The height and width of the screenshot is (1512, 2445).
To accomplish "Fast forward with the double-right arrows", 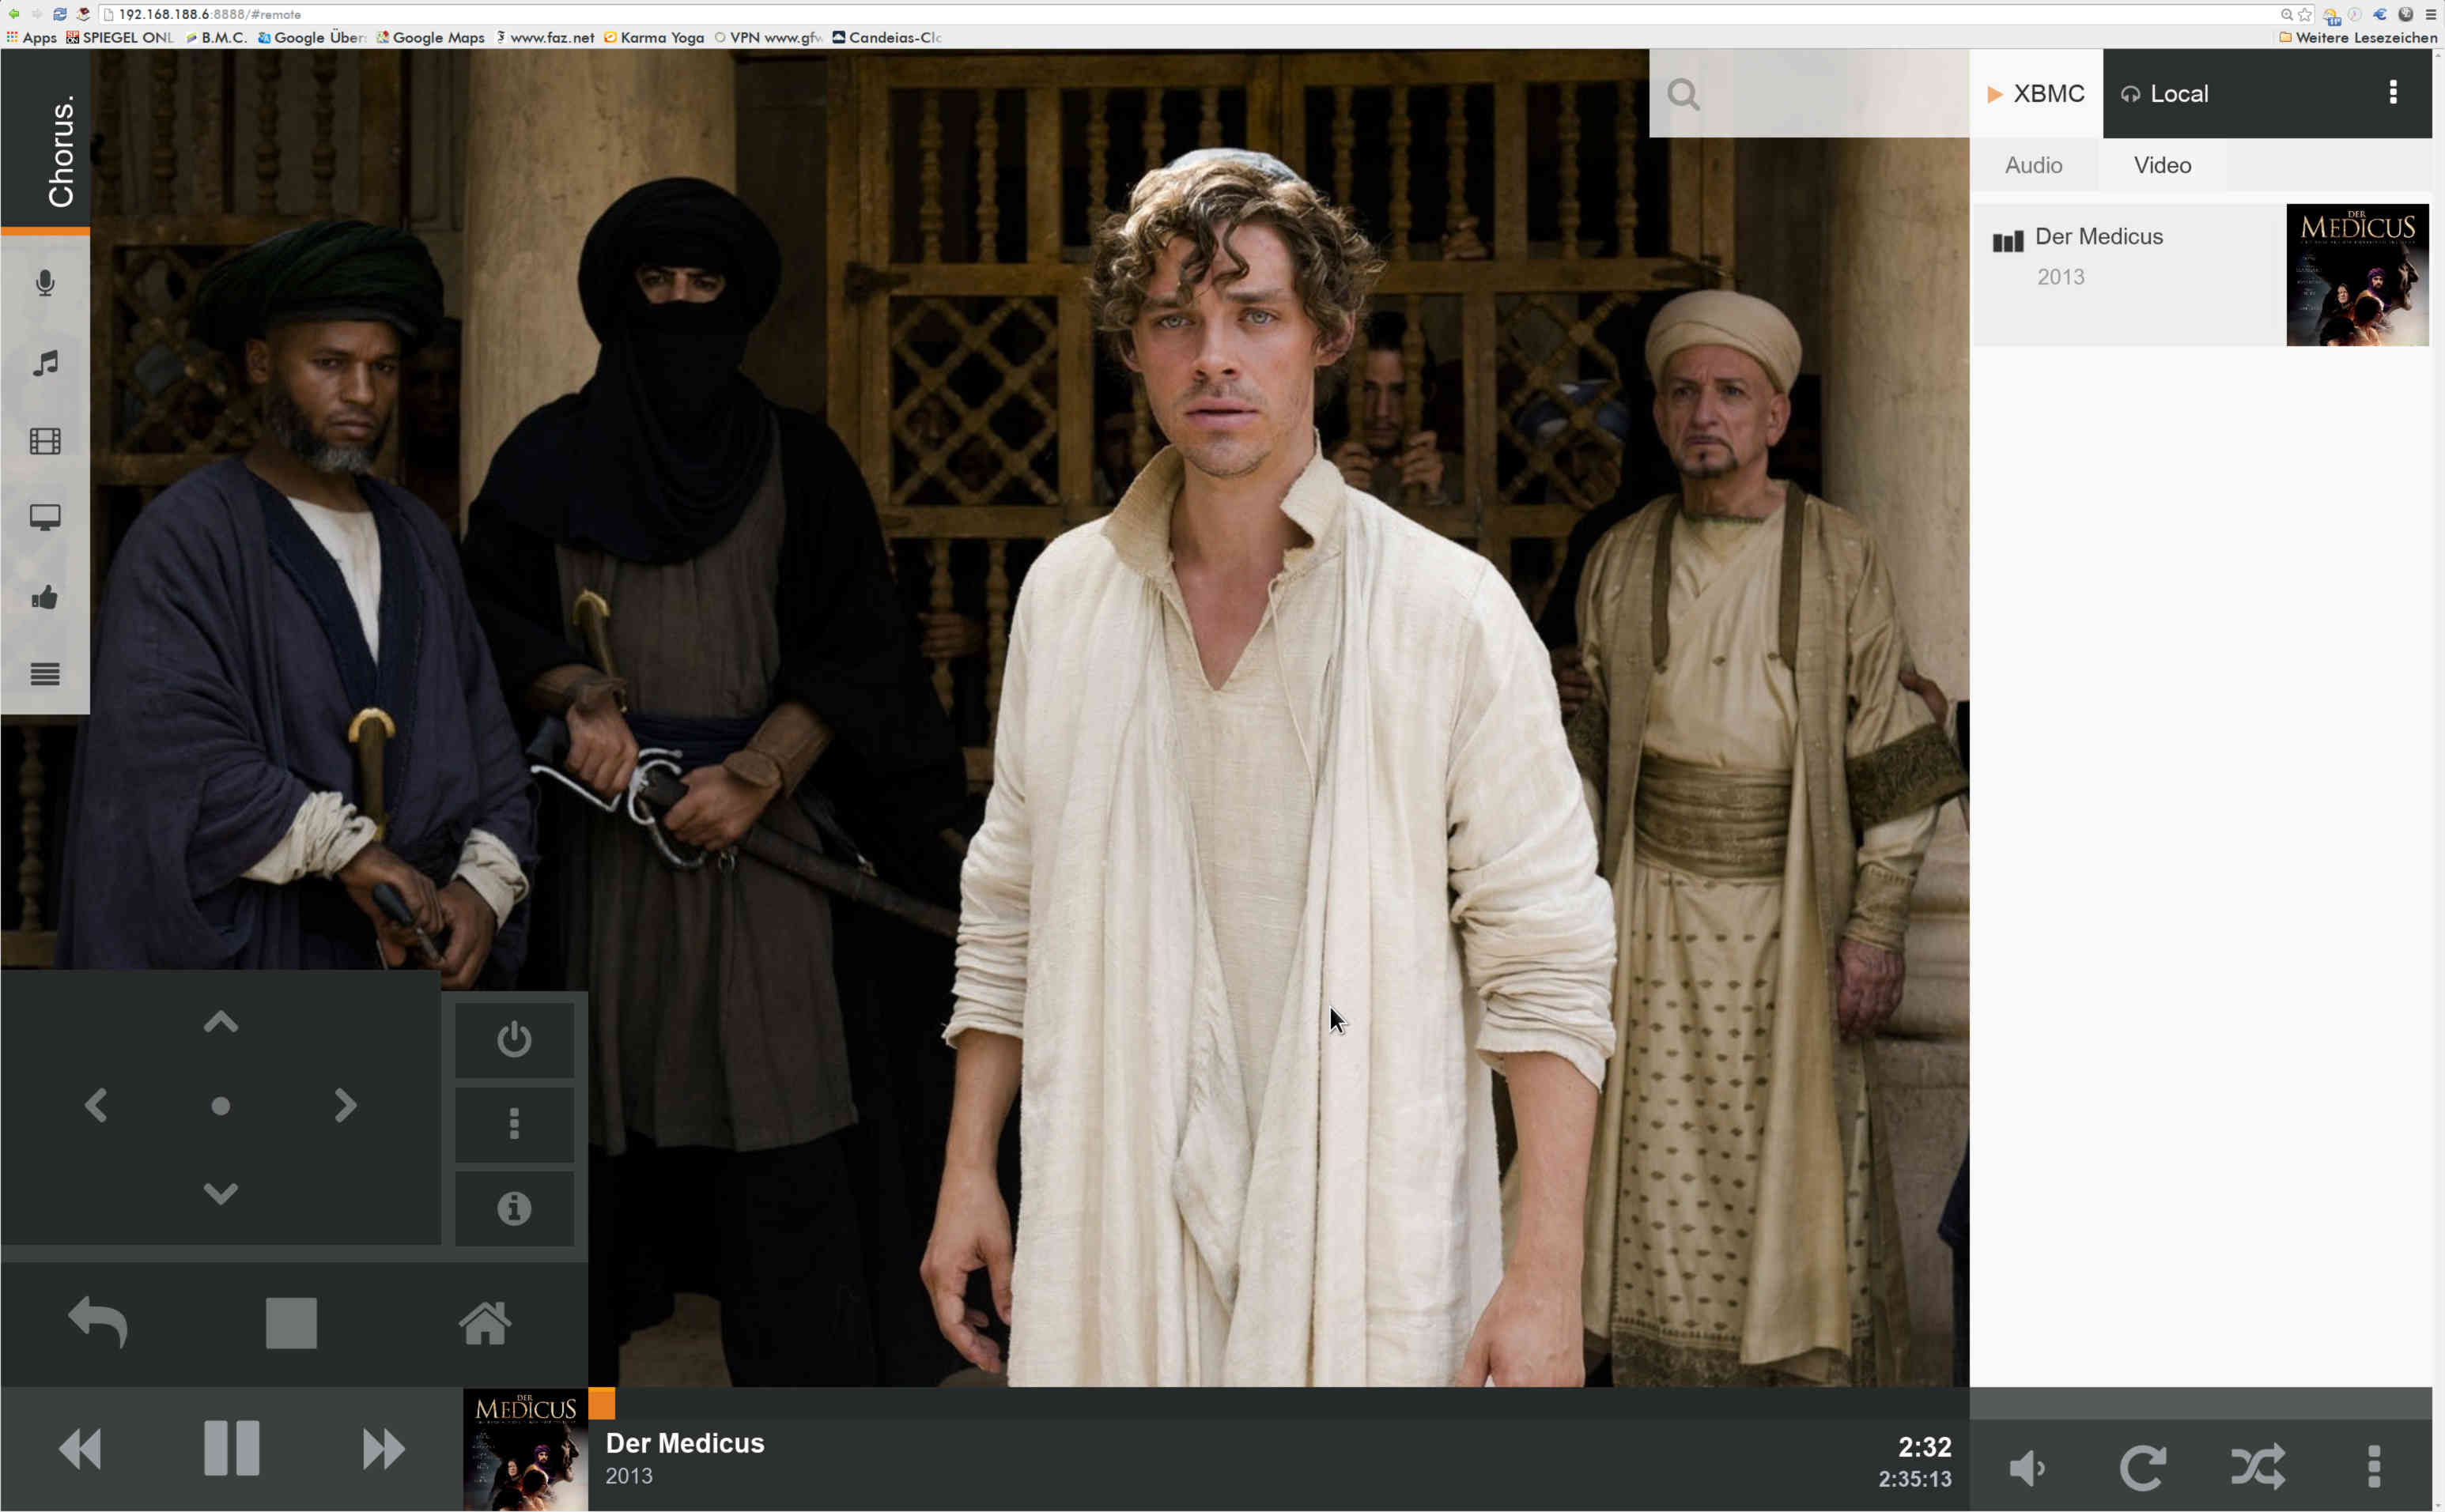I will pos(384,1448).
